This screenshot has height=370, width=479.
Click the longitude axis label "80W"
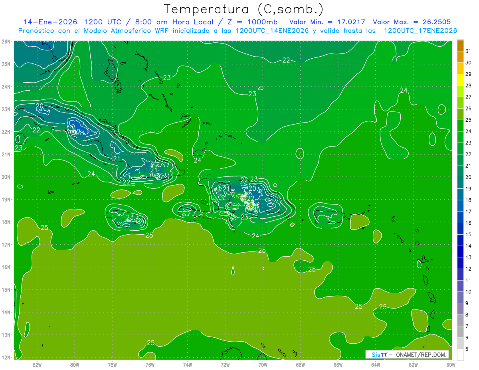[74, 364]
